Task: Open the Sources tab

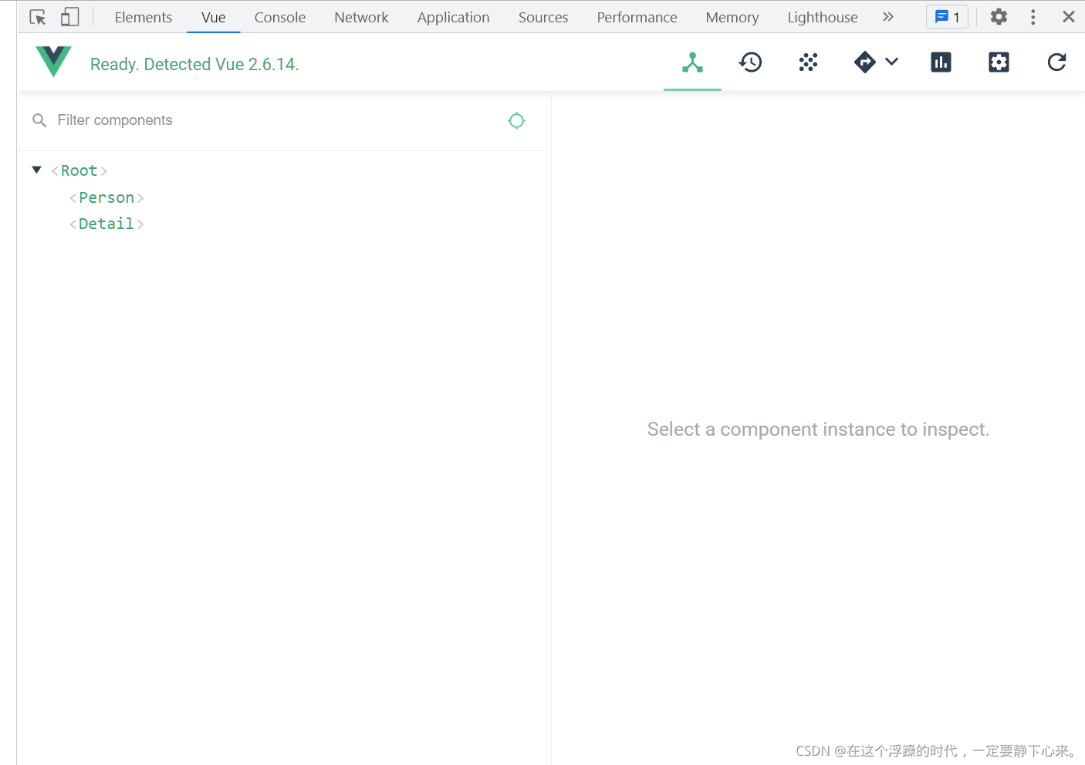Action: (543, 17)
